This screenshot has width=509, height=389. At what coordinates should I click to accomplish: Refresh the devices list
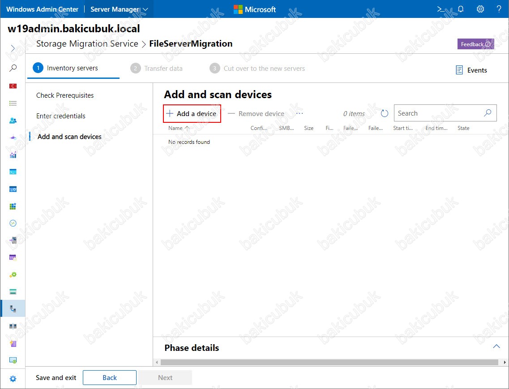pyautogui.click(x=385, y=113)
